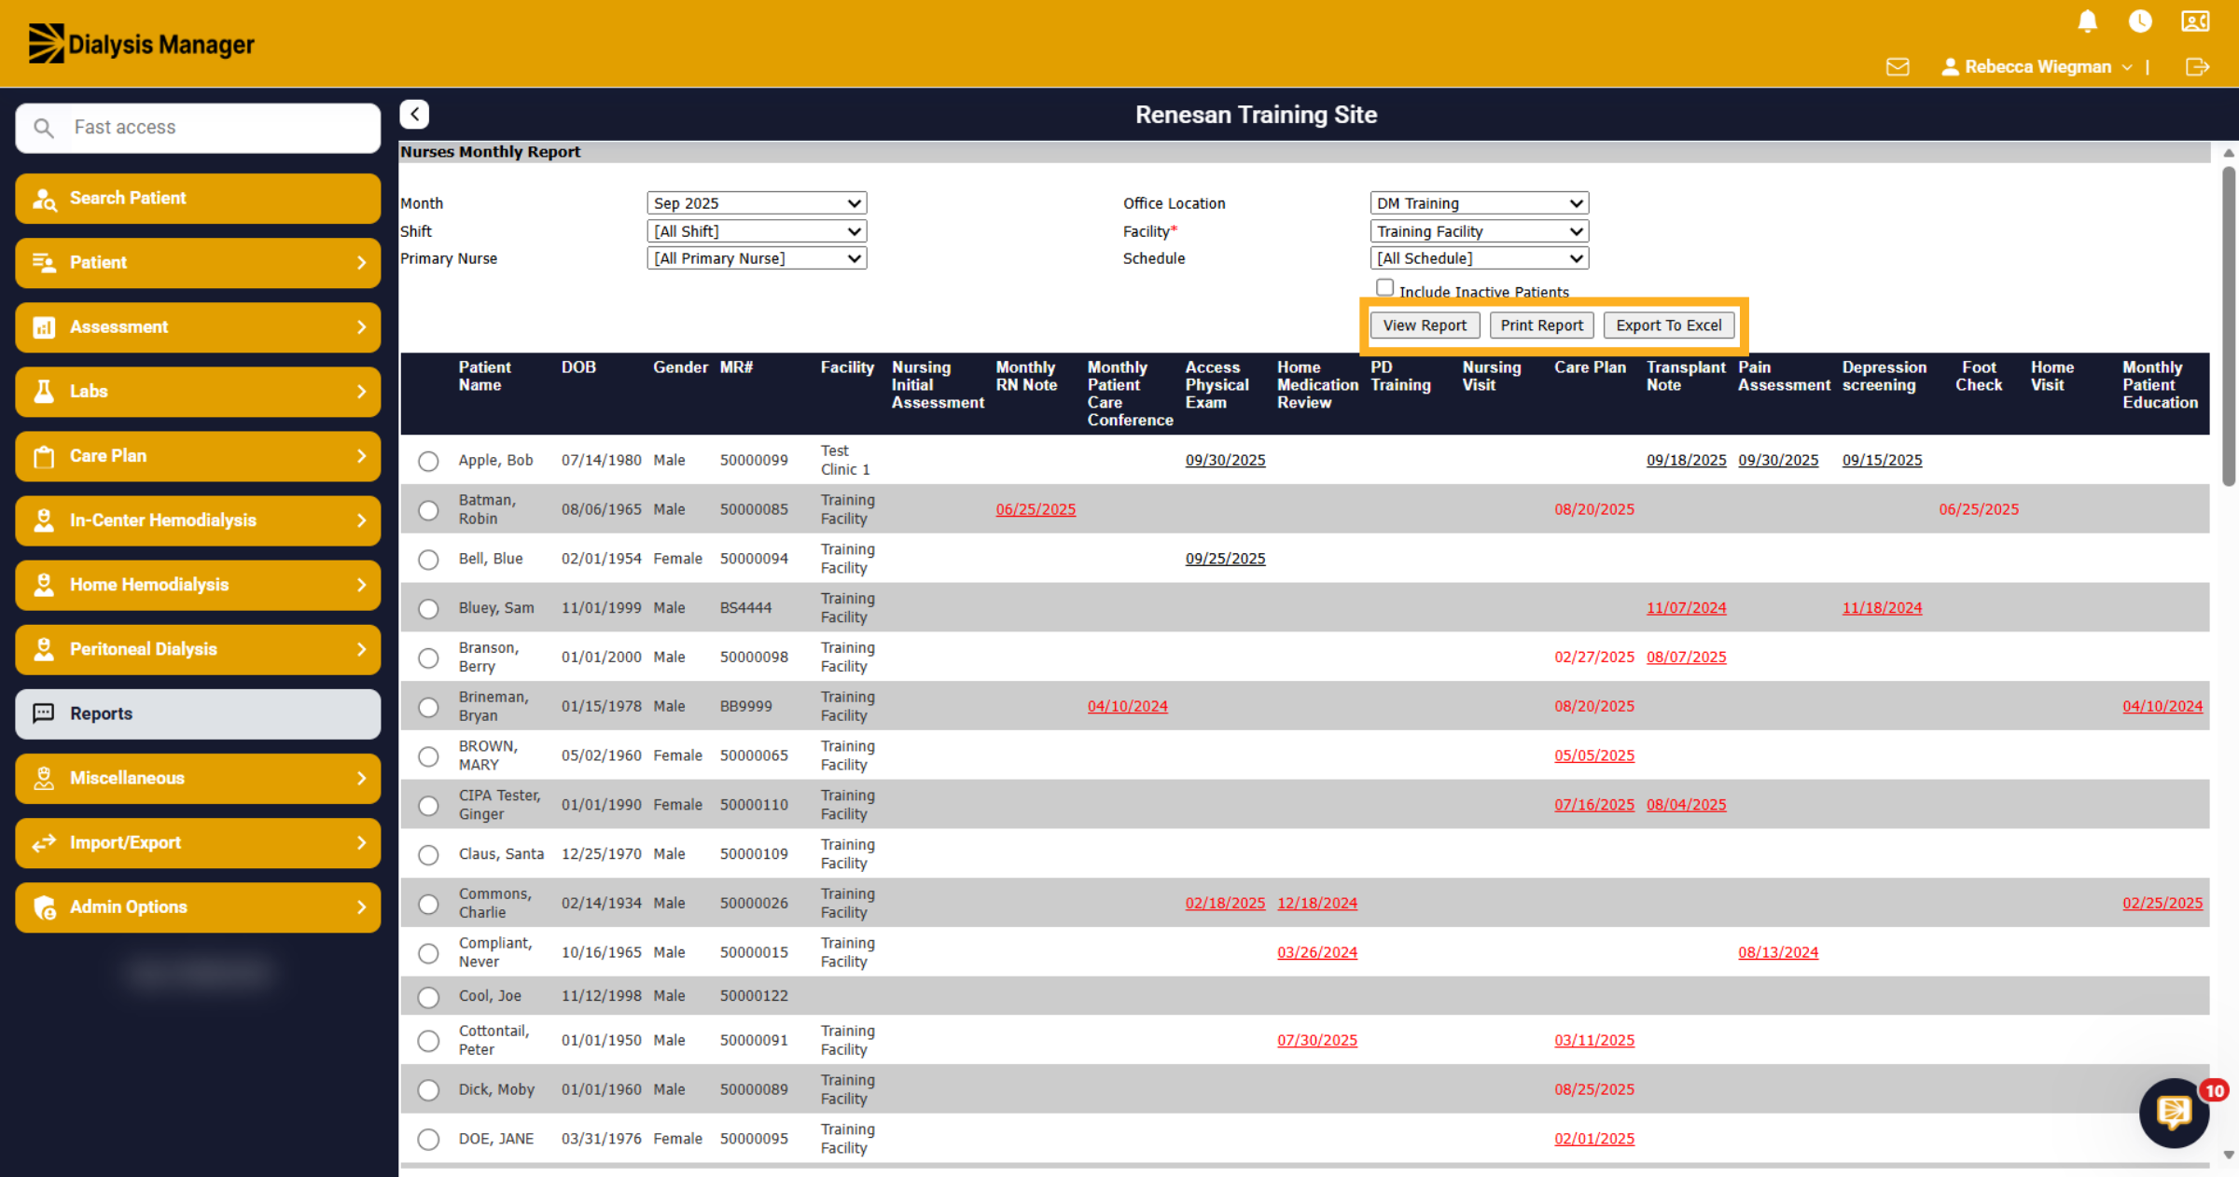Select radio button for Cool, Joe
The image size is (2239, 1177).
pos(428,997)
